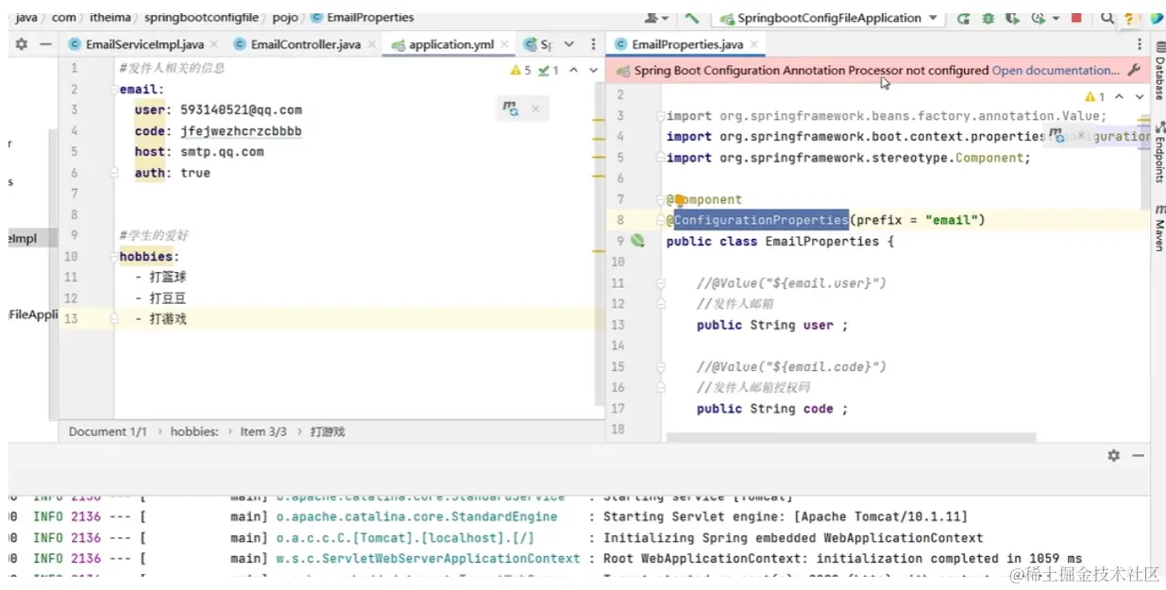Close the application.yml tab
This screenshot has width=1166, height=590.
pyautogui.click(x=505, y=44)
